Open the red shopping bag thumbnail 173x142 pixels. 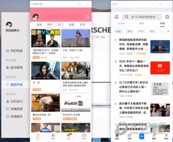pos(160,68)
